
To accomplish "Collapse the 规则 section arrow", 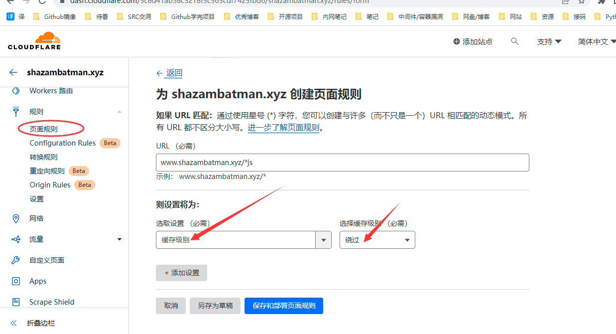I will pos(120,112).
